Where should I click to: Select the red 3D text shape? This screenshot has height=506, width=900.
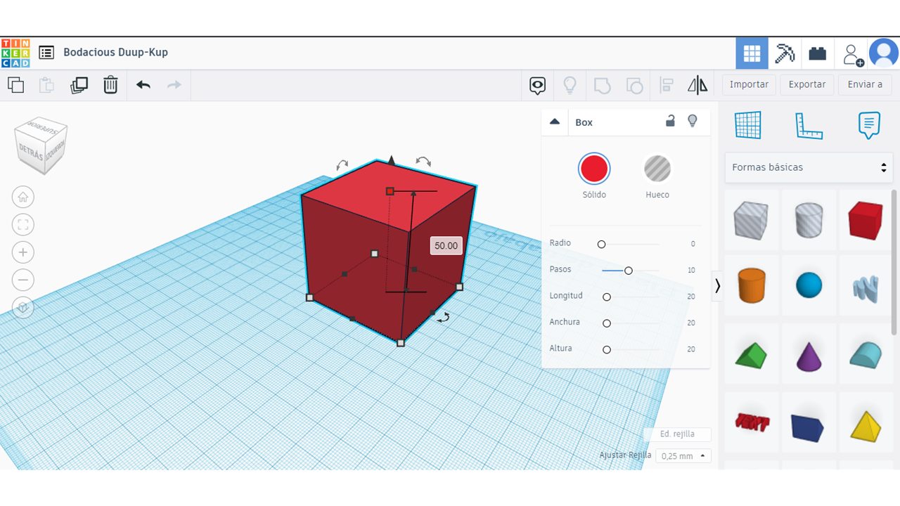pyautogui.click(x=751, y=422)
